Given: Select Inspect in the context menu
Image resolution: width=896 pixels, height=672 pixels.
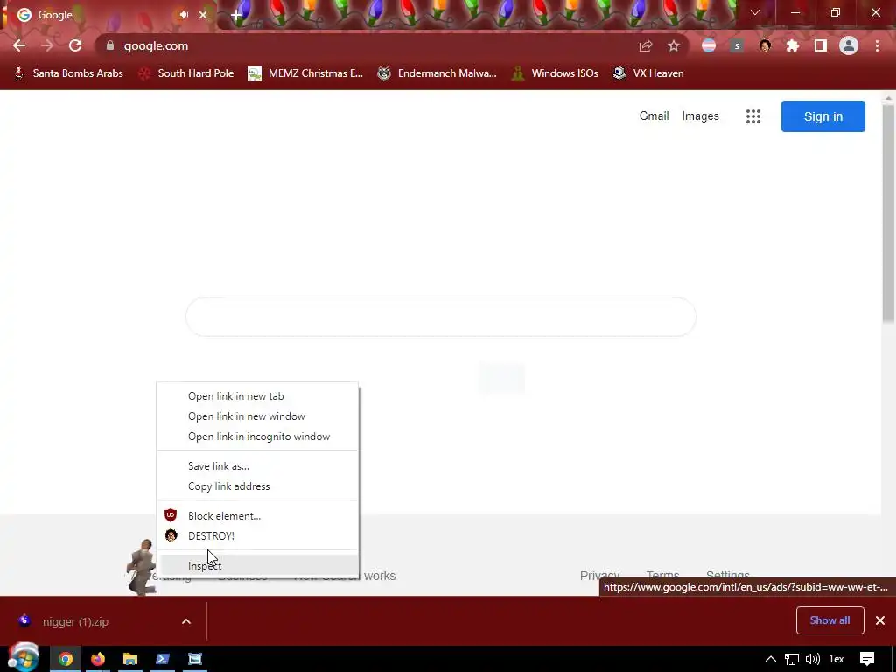Looking at the screenshot, I should 257,565.
